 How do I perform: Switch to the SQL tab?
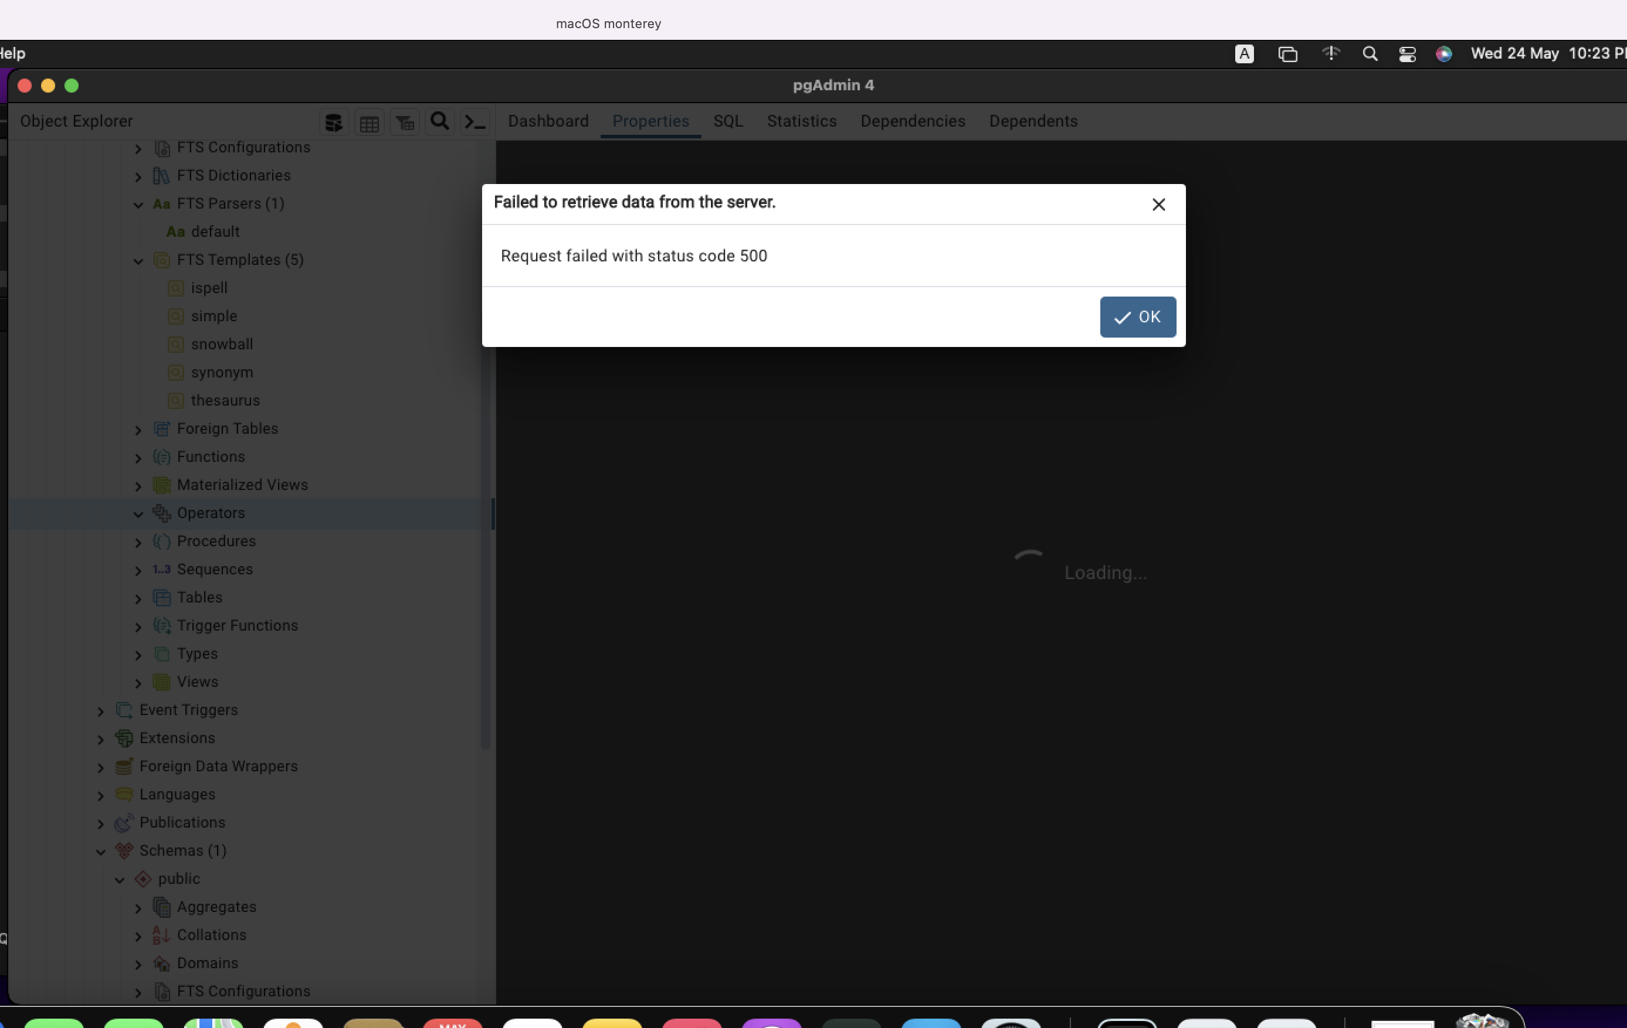(x=728, y=121)
